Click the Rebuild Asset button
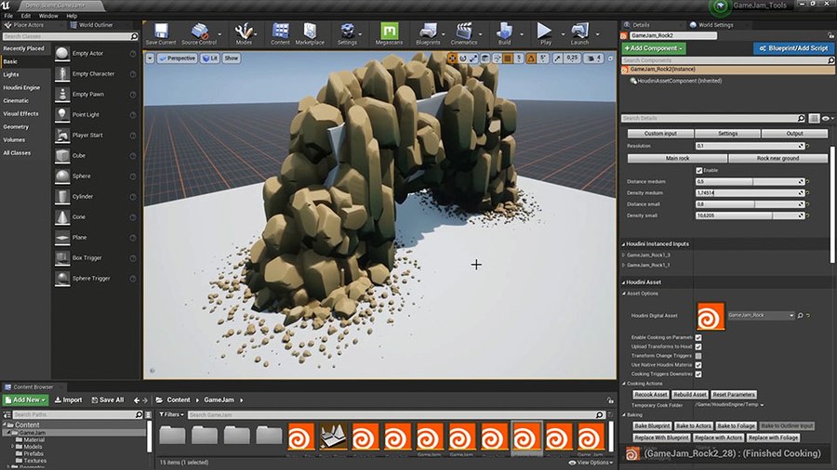Screen dimensions: 837x470 (690, 395)
